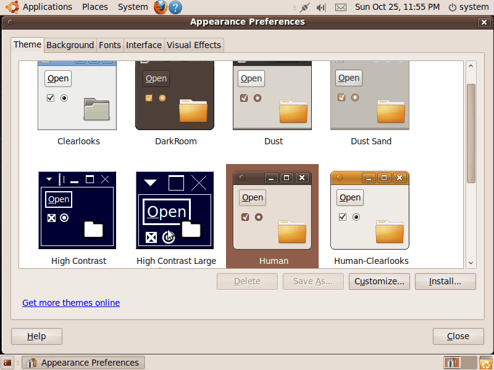The image size is (494, 370).
Task: Select the Human-Clearlooks theme thumbnail
Action: coord(370,210)
